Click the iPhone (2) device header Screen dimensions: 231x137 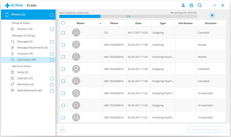click(x=28, y=15)
